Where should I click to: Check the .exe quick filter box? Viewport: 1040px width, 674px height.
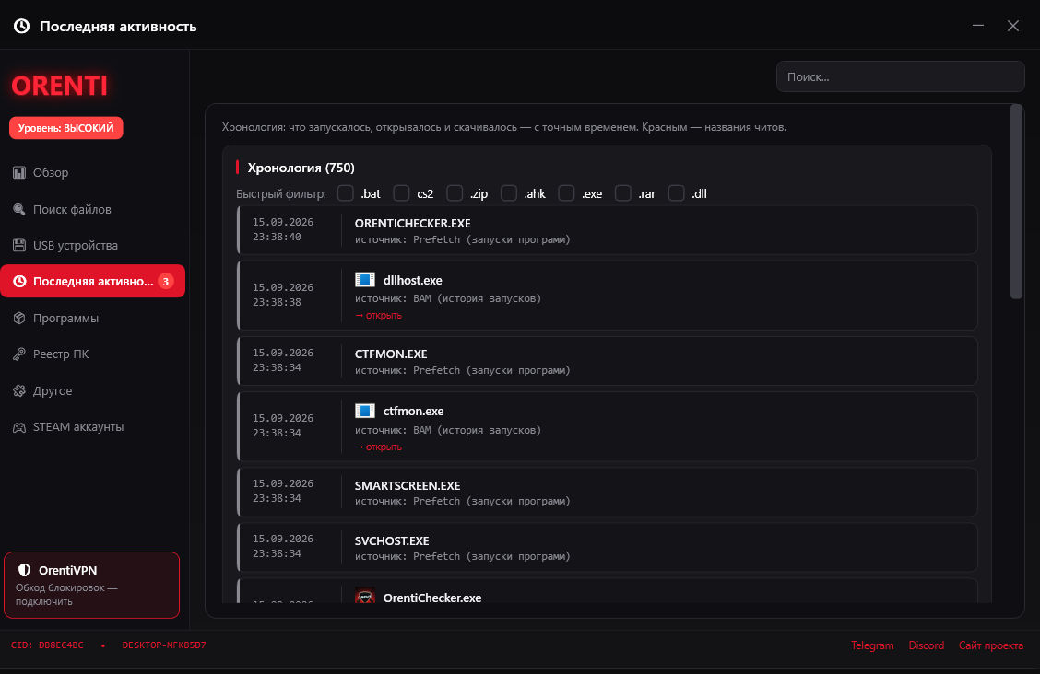(x=566, y=192)
